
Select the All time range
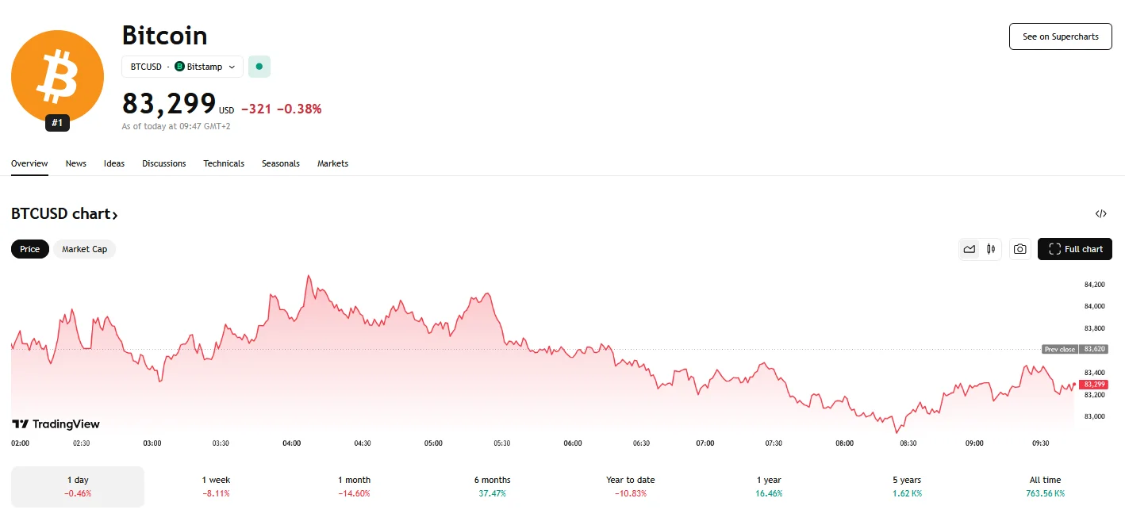coord(1045,486)
